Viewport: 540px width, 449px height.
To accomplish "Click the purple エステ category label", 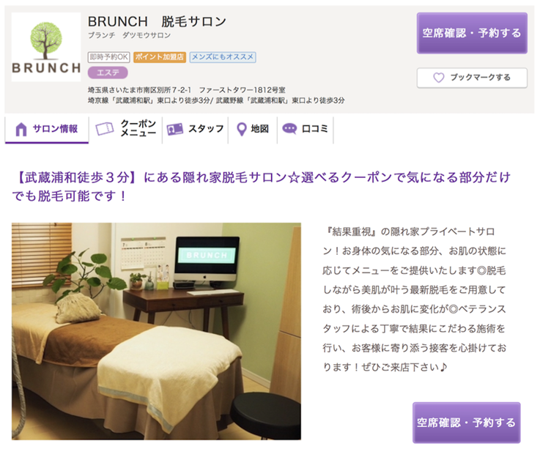I will 108,73.
